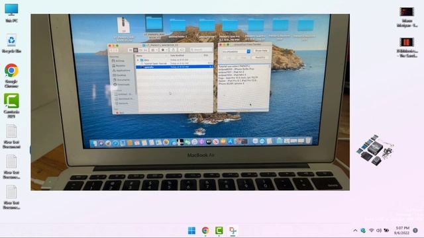Click AirDrop in the Finder sidebar
424x238 pixels.
click(x=119, y=61)
